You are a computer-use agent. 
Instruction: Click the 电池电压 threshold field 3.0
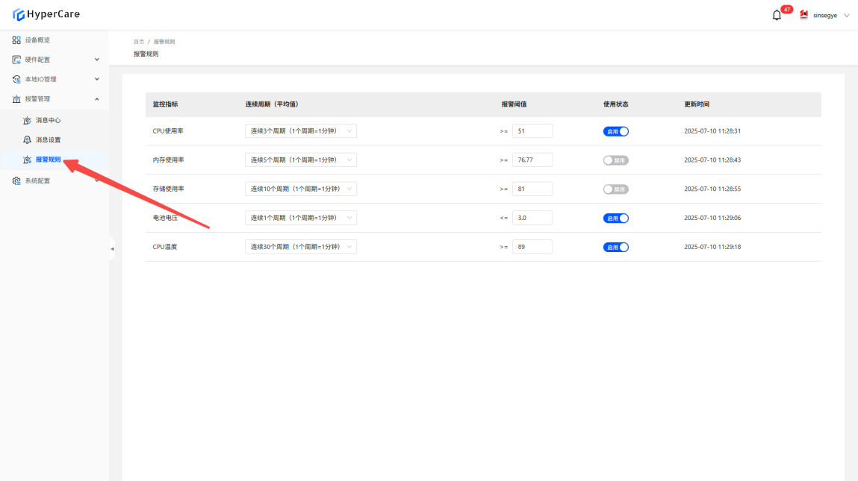[532, 218]
